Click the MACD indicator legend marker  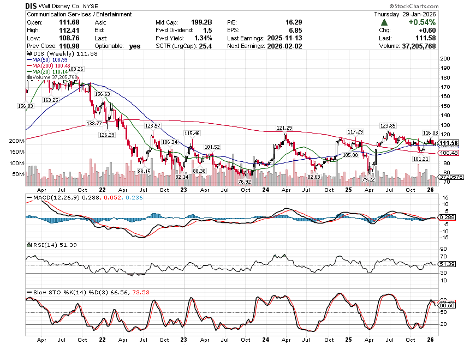click(28, 196)
